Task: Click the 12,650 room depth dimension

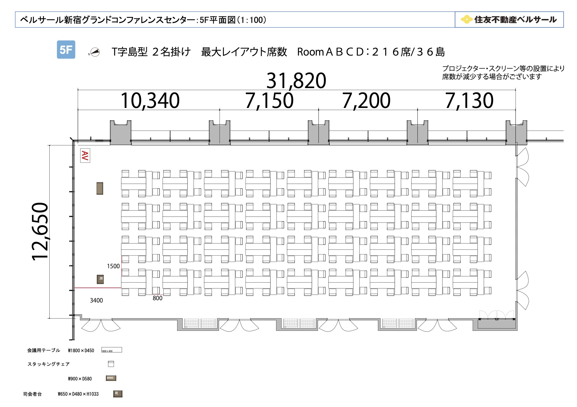Action: pos(40,232)
